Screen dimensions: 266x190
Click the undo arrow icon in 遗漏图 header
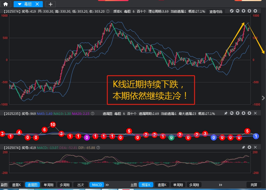(232, 114)
